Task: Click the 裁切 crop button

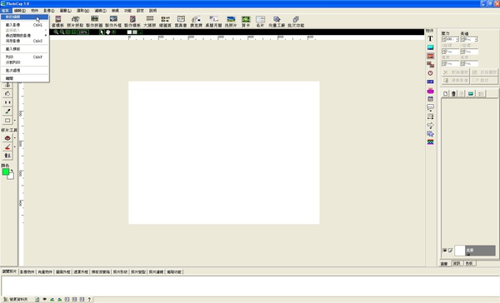Action: [484, 80]
